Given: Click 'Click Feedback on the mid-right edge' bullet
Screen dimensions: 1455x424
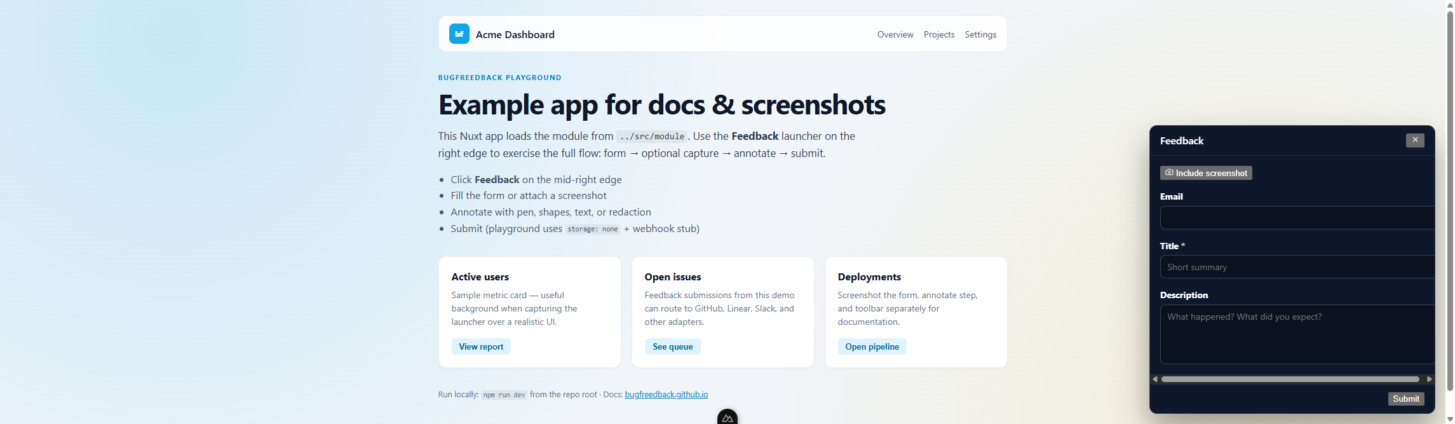Looking at the screenshot, I should coord(536,180).
